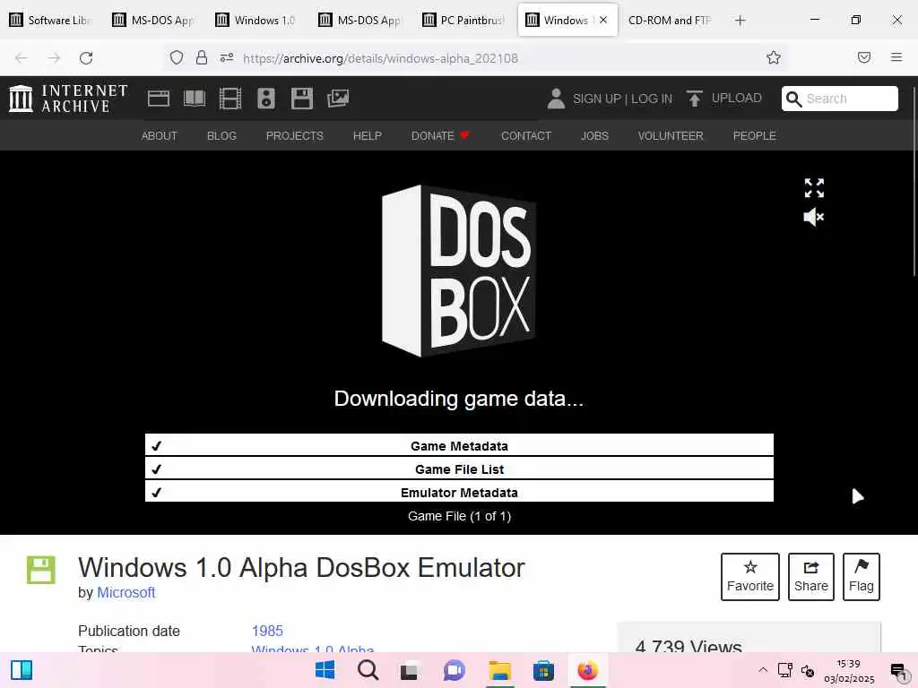Open taskbar Search

tap(368, 670)
